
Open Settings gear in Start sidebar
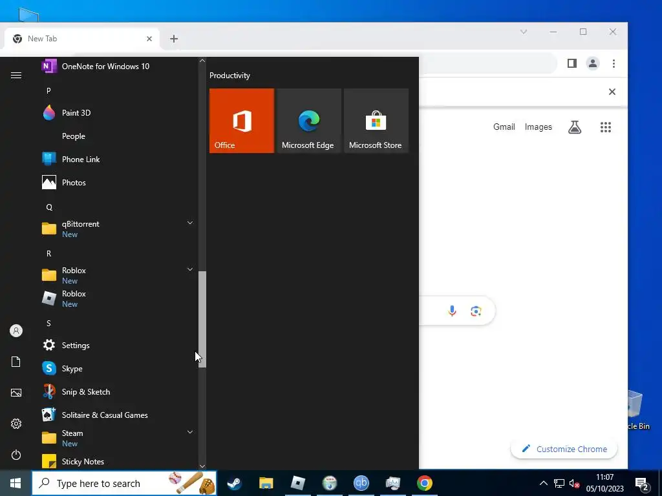point(16,424)
